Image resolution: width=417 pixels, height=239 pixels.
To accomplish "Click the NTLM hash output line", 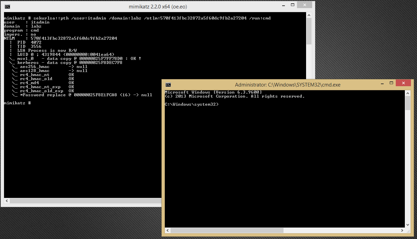I will pyautogui.click(x=61, y=38).
